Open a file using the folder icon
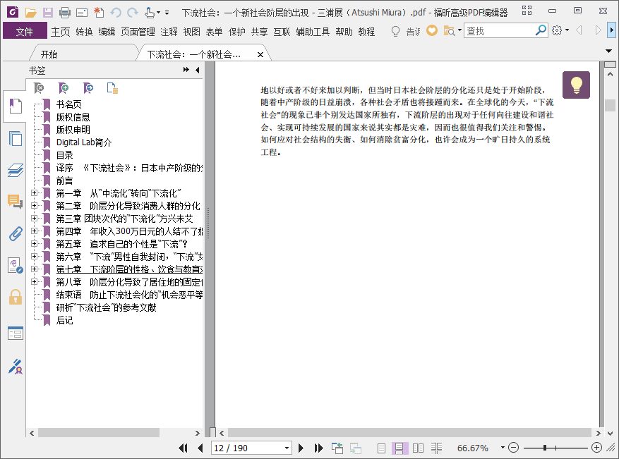619x459 pixels. (30, 13)
